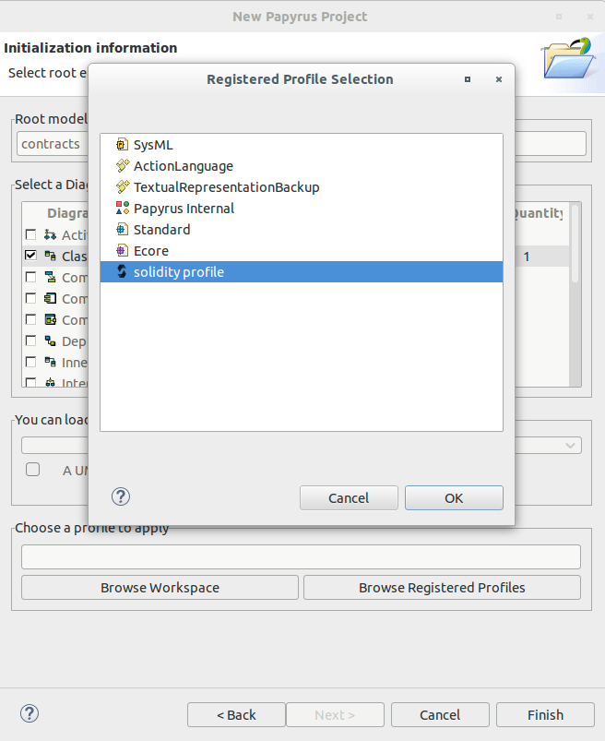Select SysML in the profile list
The image size is (605, 741).
pyautogui.click(x=302, y=145)
